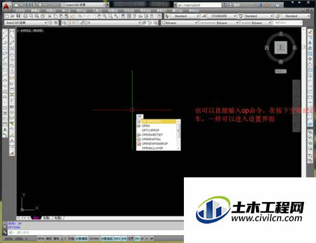Click Save icon in Standard toolbar

click(18, 16)
